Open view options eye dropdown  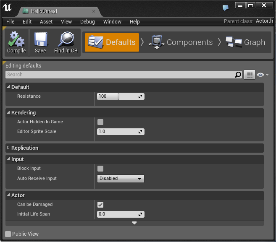(263, 75)
